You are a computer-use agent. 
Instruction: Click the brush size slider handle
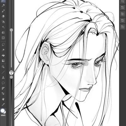pyautogui.click(x=11, y=30)
